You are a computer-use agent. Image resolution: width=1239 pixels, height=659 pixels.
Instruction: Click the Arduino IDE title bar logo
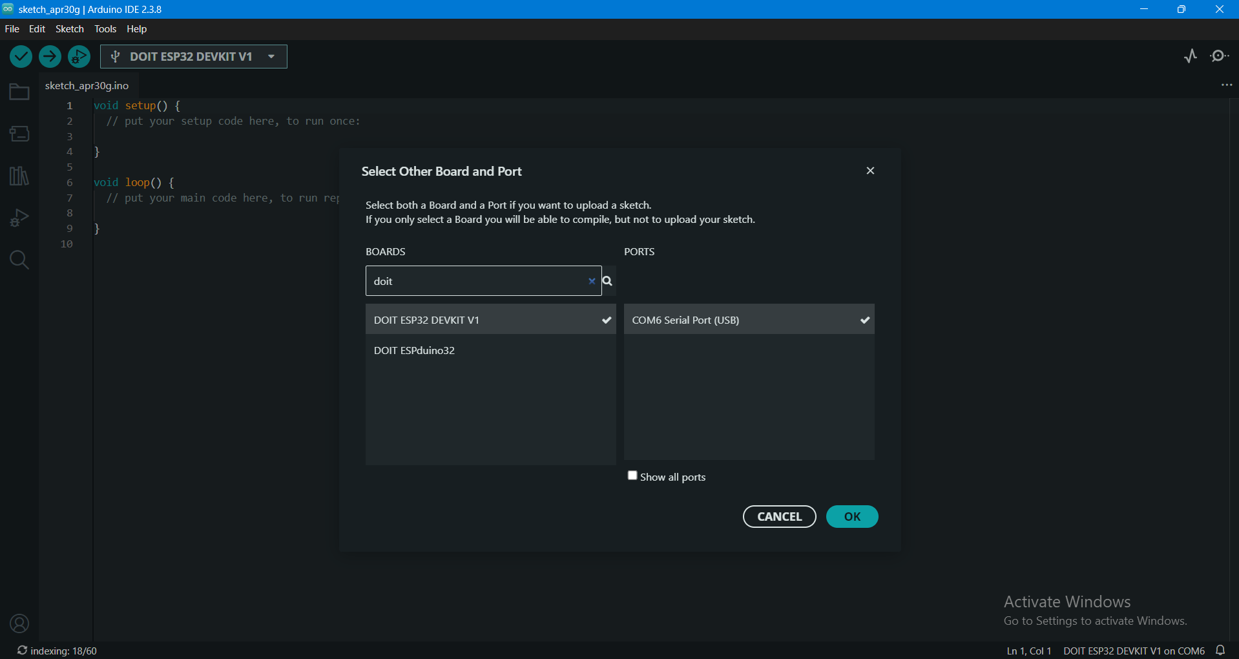8,9
